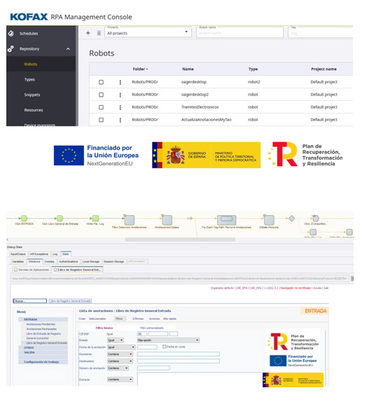The height and width of the screenshot is (395, 367).
Task: Select the For Each Tag Path step node
Action: pyautogui.click(x=226, y=220)
